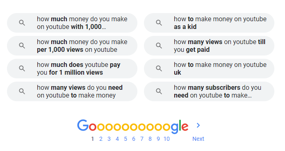Click the blue G in Google logo

[83, 125]
